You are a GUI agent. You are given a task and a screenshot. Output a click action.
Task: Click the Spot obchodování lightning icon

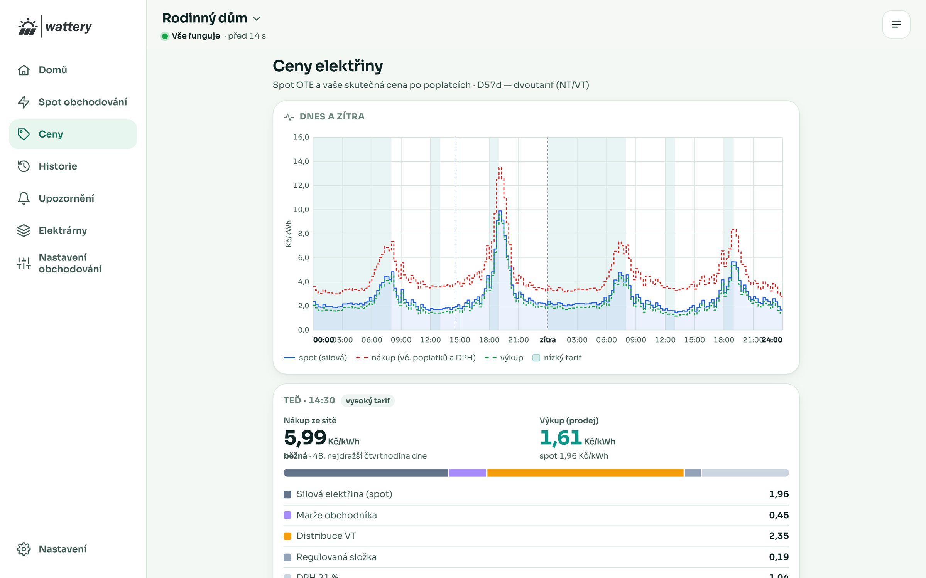[x=24, y=102]
